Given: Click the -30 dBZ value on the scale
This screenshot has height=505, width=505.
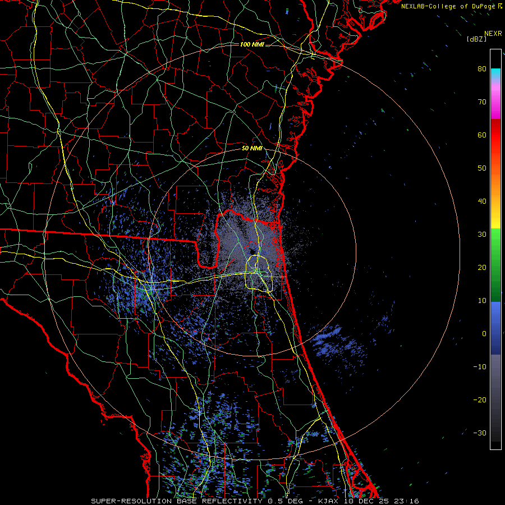Looking at the screenshot, I should coord(480,433).
